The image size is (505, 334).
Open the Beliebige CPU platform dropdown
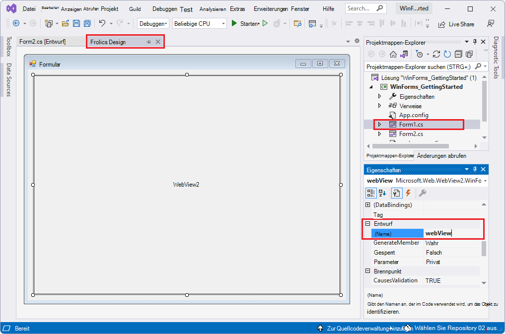pyautogui.click(x=199, y=23)
